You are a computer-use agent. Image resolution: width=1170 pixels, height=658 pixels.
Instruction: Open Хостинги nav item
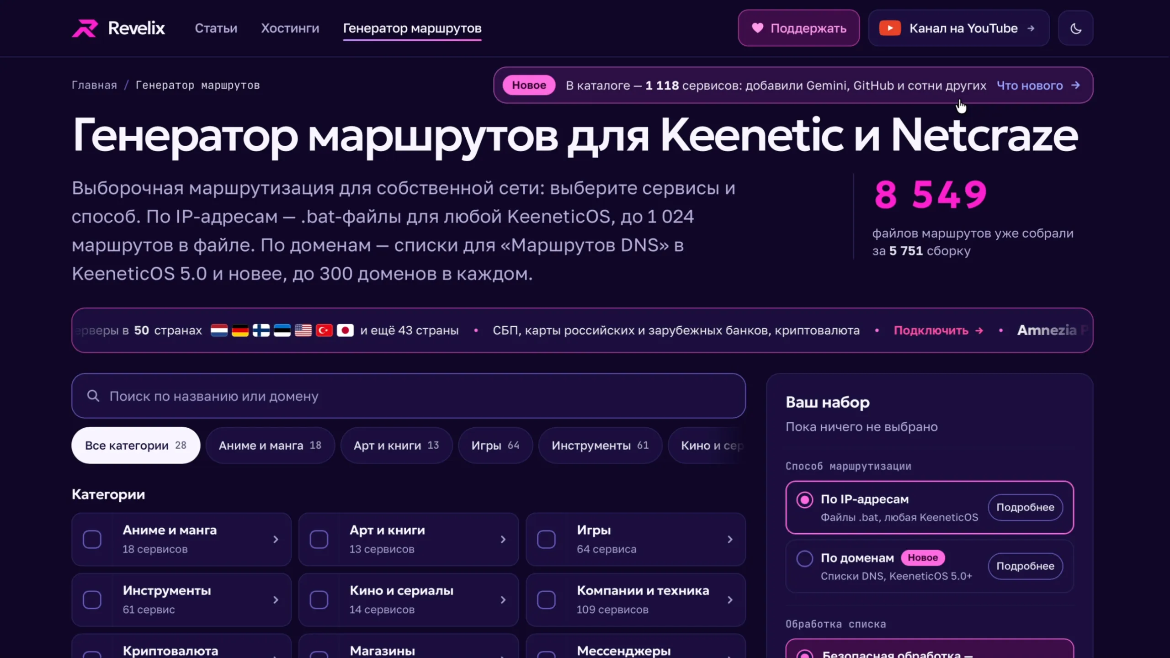click(290, 28)
